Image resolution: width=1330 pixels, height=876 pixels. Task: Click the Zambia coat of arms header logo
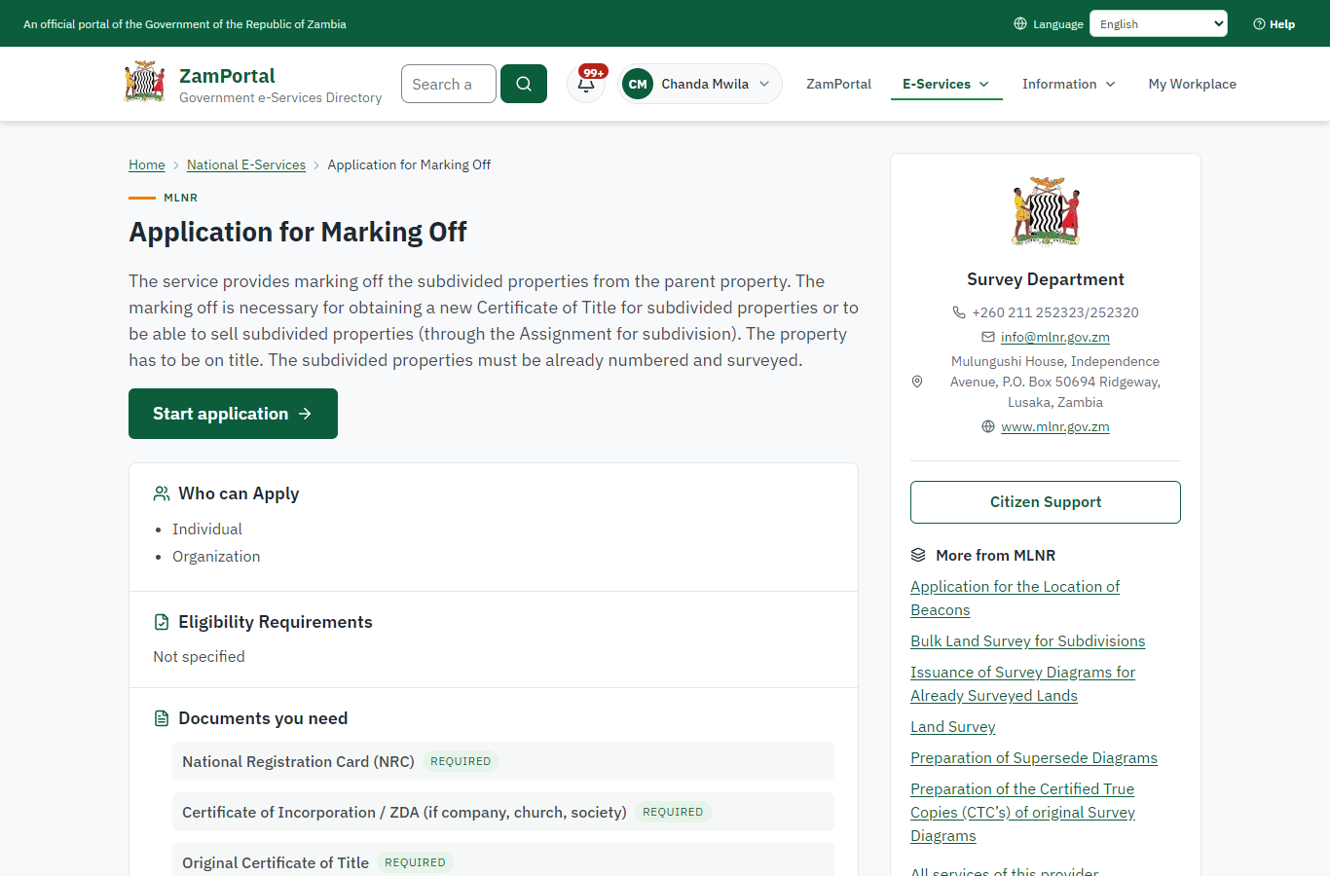click(x=145, y=82)
